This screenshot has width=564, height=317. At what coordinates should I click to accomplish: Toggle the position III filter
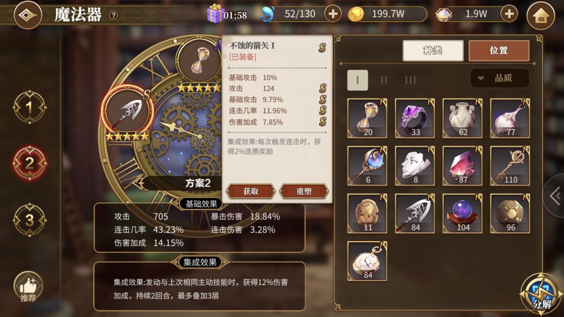pyautogui.click(x=410, y=80)
